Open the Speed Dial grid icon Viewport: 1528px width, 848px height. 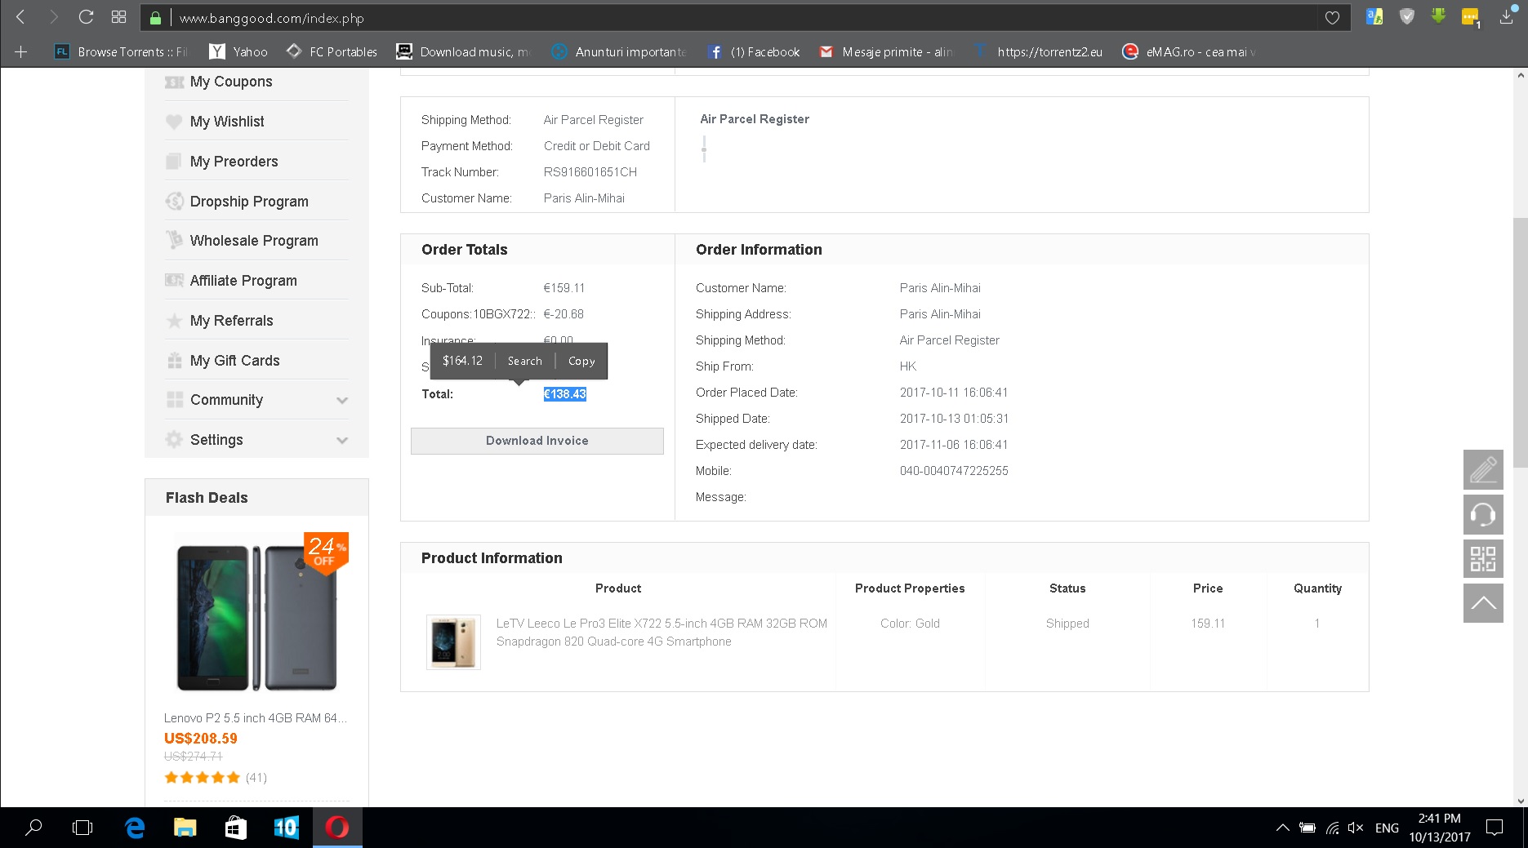click(x=118, y=17)
